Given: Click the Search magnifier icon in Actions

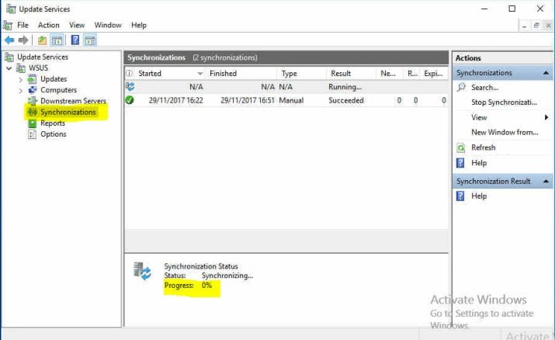Looking at the screenshot, I should pyautogui.click(x=461, y=87).
